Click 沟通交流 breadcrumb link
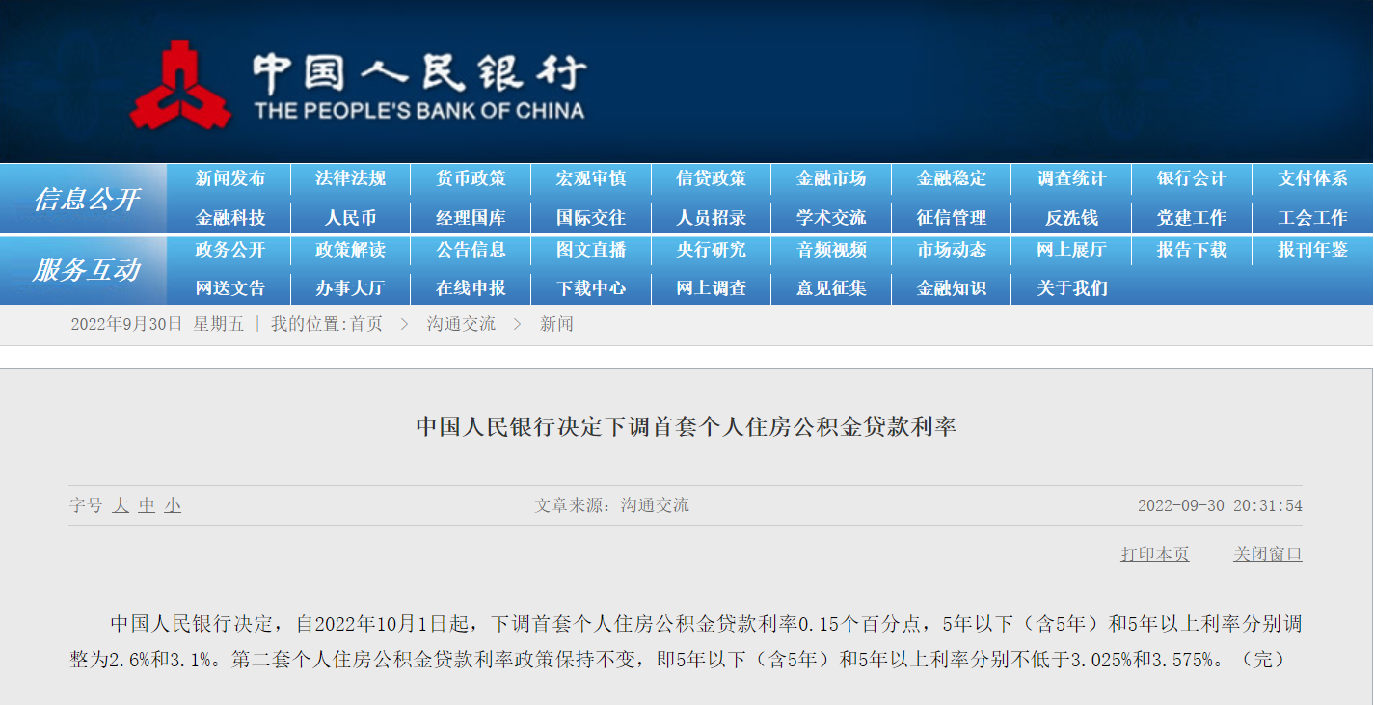This screenshot has width=1374, height=705. (x=461, y=324)
